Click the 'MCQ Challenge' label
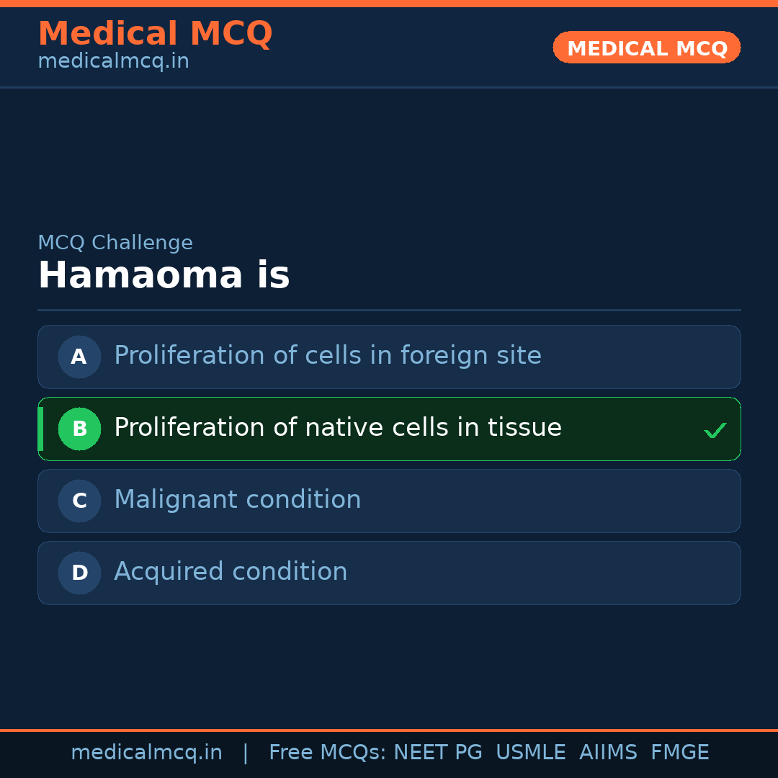Image resolution: width=778 pixels, height=778 pixels. 115,243
